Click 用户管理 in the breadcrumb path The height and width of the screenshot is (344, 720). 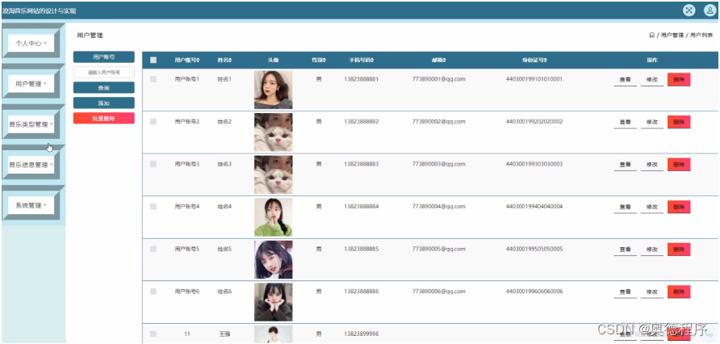click(x=672, y=35)
